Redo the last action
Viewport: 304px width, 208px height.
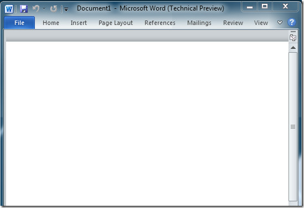coord(54,9)
